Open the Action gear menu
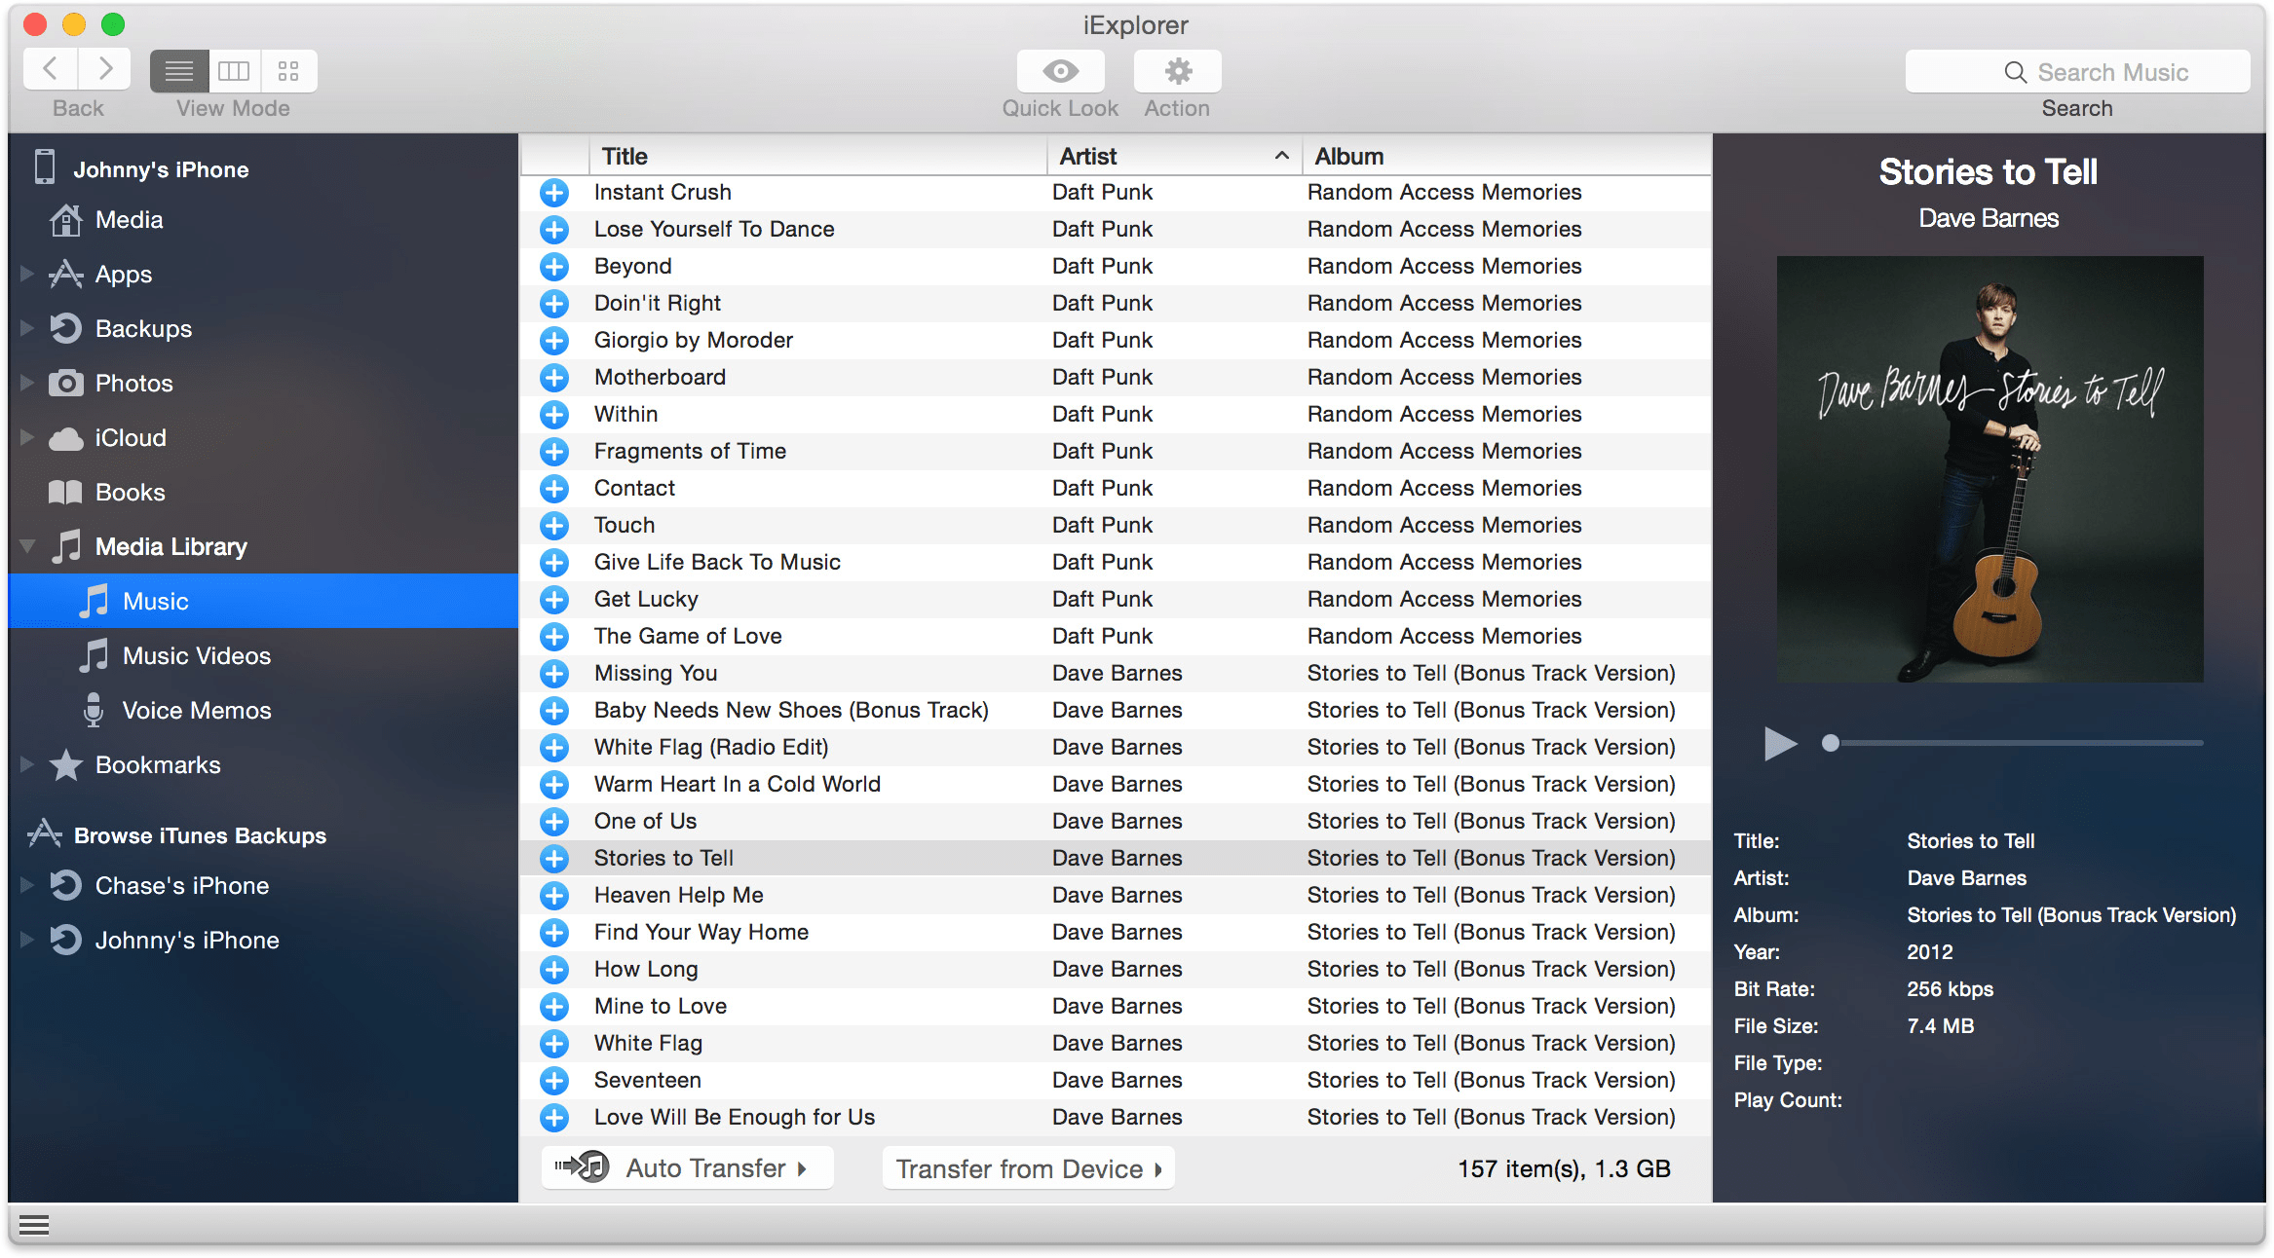This screenshot has height=1258, width=2274. (x=1176, y=70)
